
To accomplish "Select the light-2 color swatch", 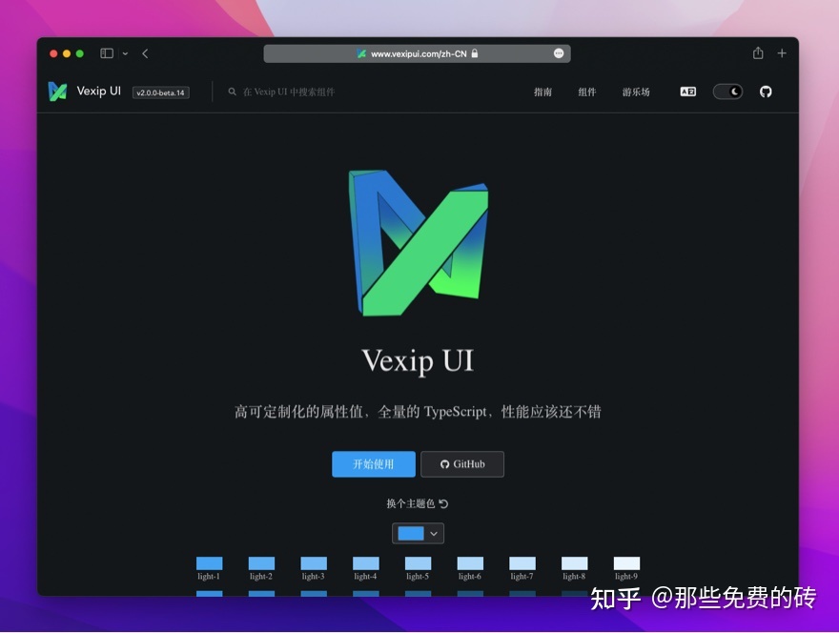I will pyautogui.click(x=261, y=563).
